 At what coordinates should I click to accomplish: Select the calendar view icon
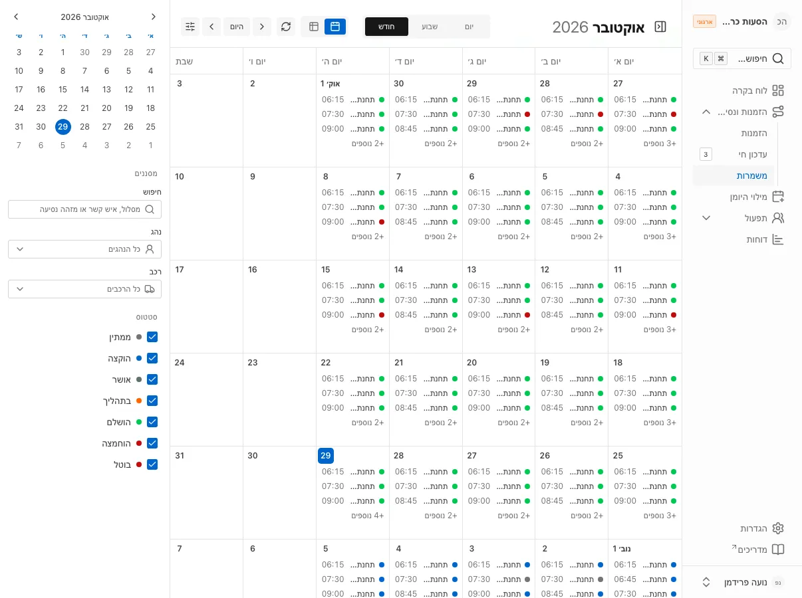pyautogui.click(x=335, y=27)
